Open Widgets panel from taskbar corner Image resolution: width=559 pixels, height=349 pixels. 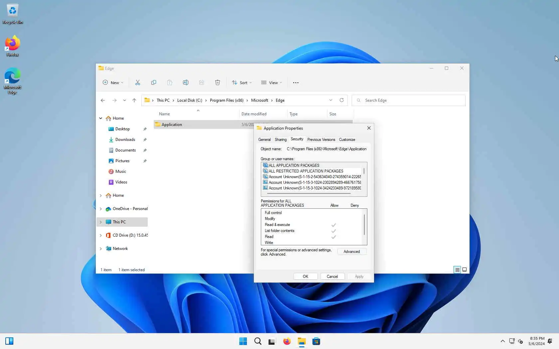coord(9,341)
